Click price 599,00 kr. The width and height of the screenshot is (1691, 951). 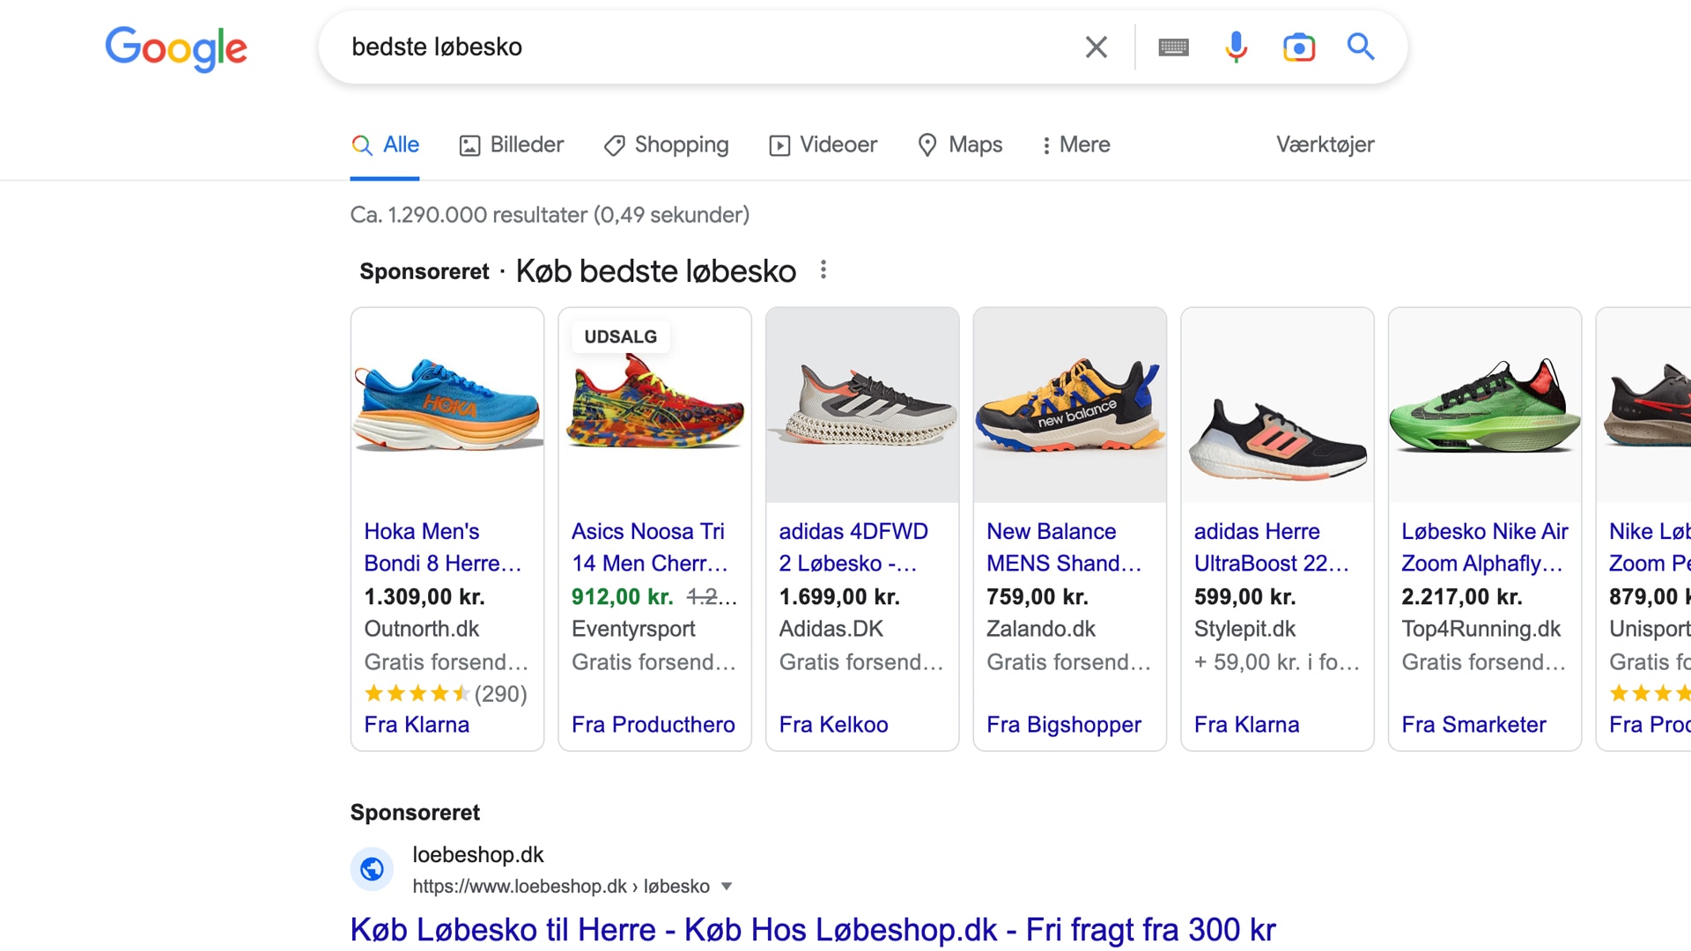(x=1244, y=597)
